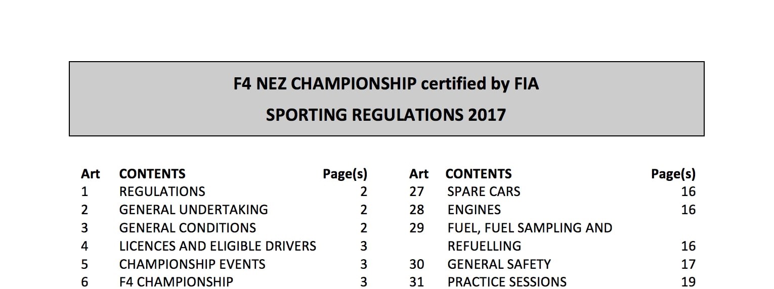Screen dimensions: 774x289
Task: Click page number 19 for Practice Sessions
Action: (689, 282)
